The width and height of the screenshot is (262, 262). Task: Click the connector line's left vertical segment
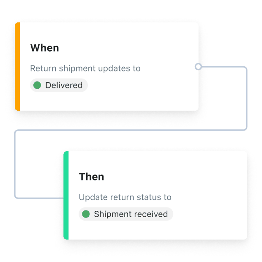pyautogui.click(x=15, y=164)
